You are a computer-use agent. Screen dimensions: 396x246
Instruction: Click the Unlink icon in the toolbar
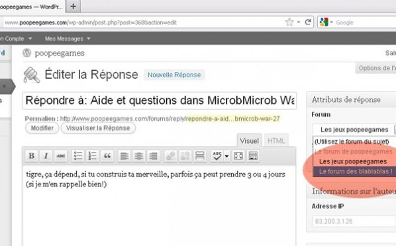click(185, 156)
